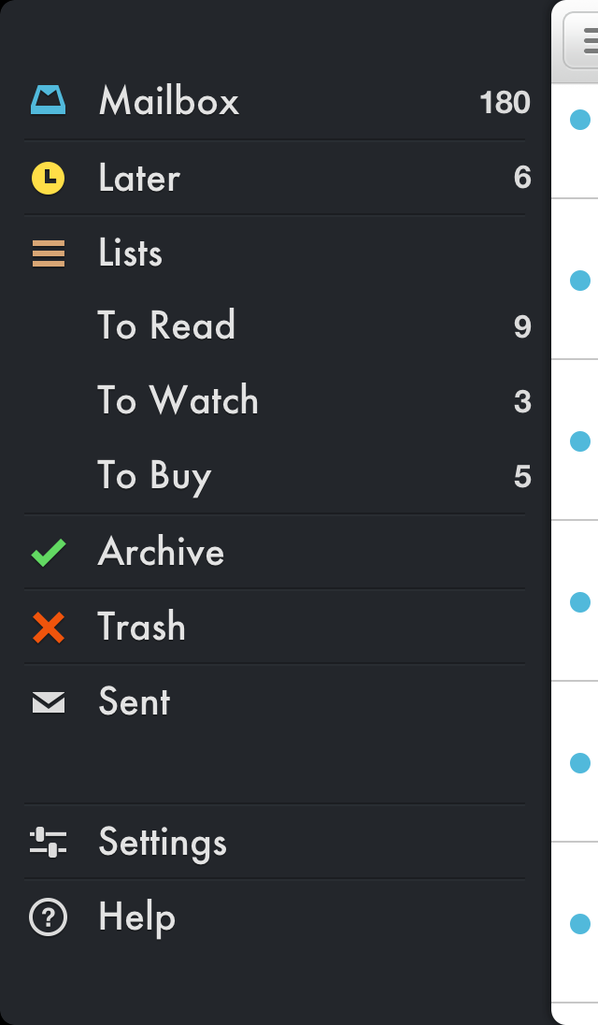598x1025 pixels.
Task: Click the orange Lists icon
Action: click(x=47, y=252)
